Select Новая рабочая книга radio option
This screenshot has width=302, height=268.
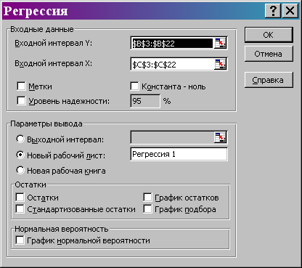click(x=20, y=170)
